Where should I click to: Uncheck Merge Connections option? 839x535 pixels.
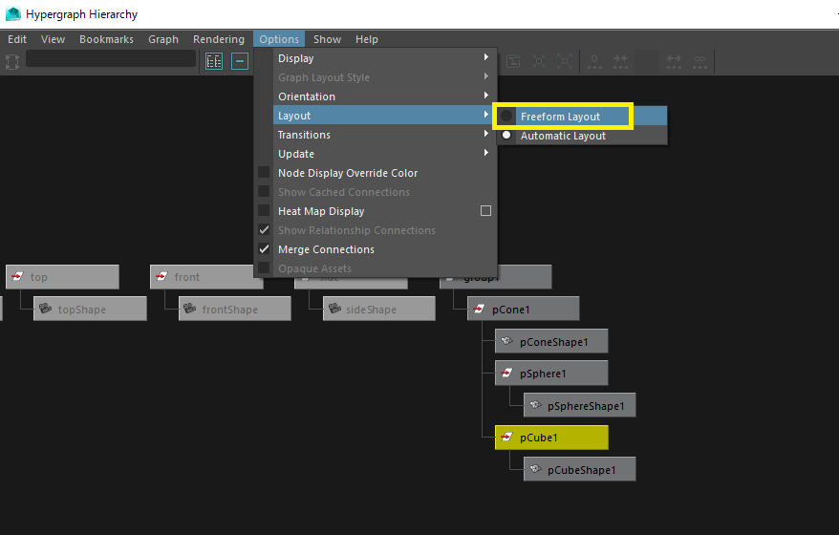(264, 248)
